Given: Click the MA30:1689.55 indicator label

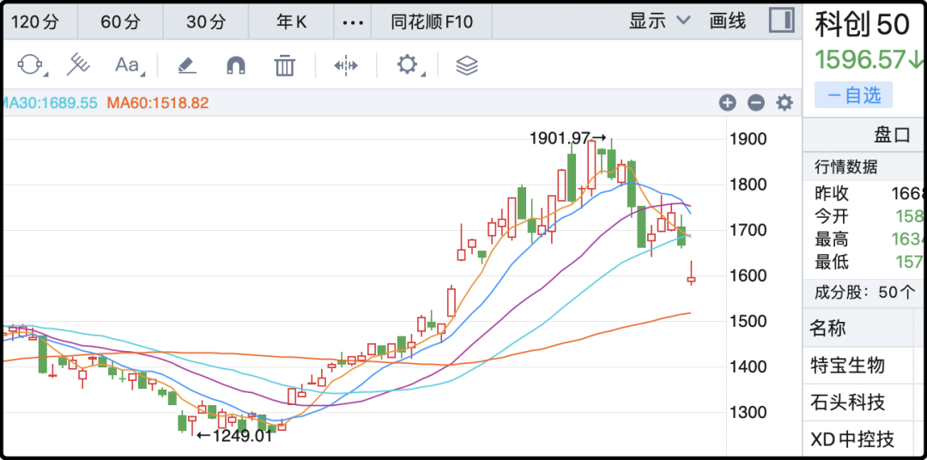Looking at the screenshot, I should click(x=50, y=103).
